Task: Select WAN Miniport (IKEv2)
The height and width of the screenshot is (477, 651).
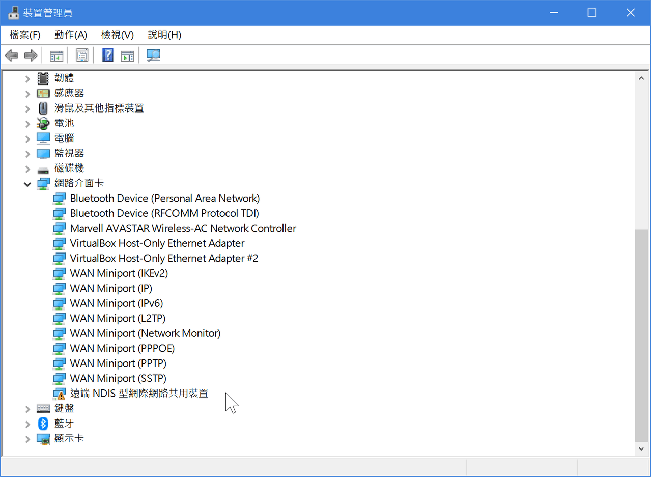Action: [x=119, y=273]
